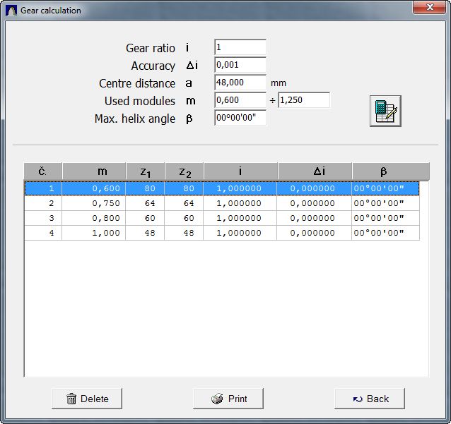Viewport: 451px width, 424px height.
Task: Edit maximum module field showing 1,250
Action: 304,100
